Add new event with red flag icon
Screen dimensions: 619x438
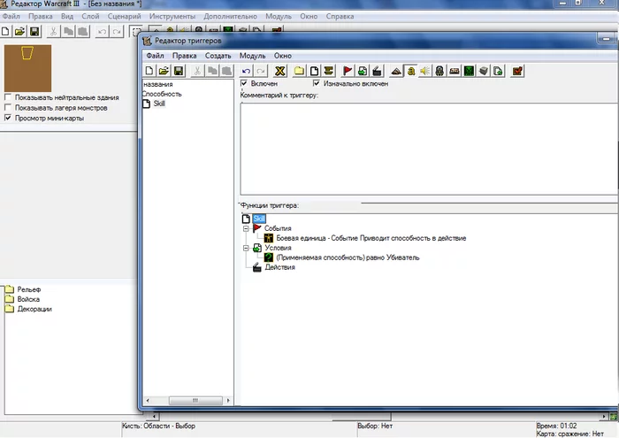pos(348,71)
